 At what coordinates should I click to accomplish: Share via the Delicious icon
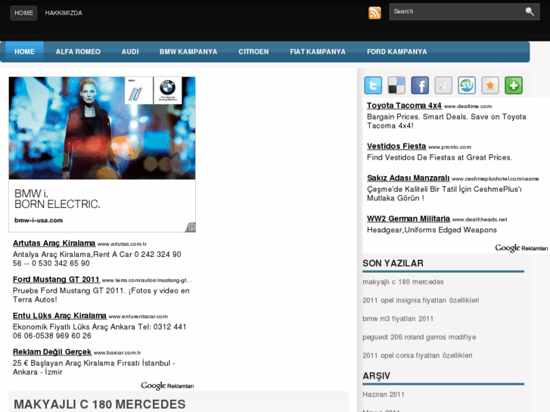(396, 85)
